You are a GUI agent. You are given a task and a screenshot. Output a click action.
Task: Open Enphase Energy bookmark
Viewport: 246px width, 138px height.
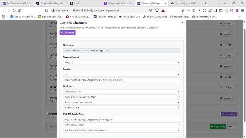click(180, 17)
